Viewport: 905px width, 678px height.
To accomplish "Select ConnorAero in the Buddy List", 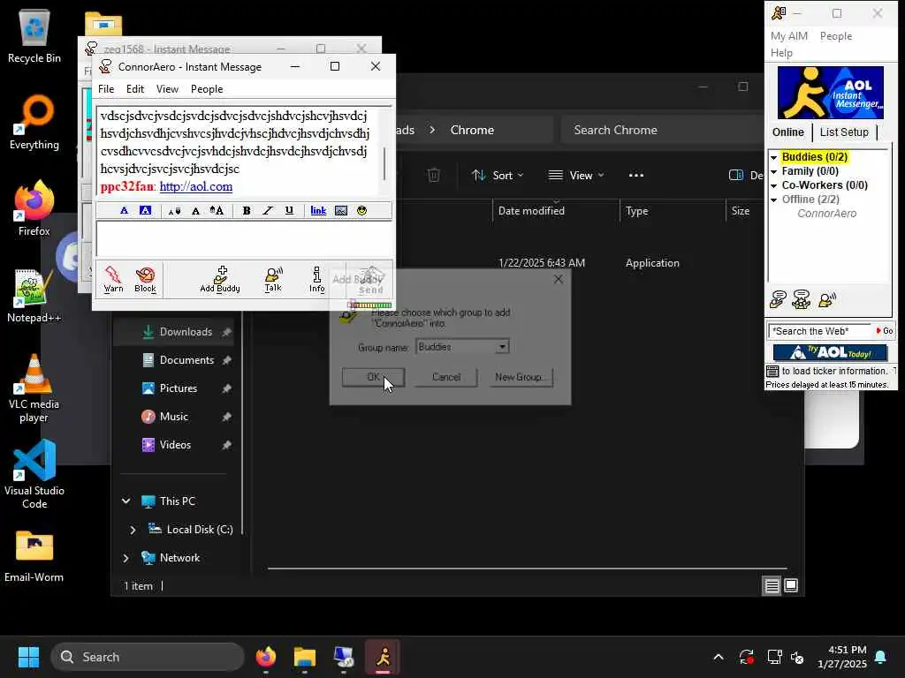I will pos(826,214).
